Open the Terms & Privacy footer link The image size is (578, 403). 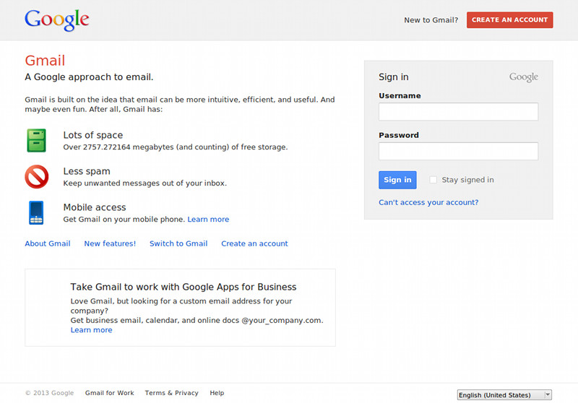pyautogui.click(x=171, y=393)
